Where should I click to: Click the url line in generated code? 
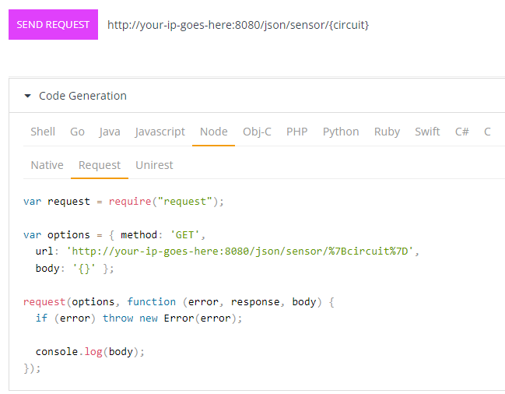[227, 251]
